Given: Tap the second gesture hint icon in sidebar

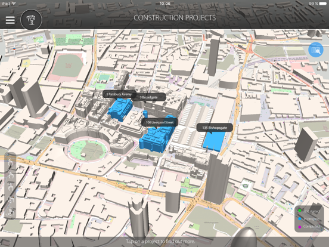Looking at the screenshot, I should coord(10,174).
